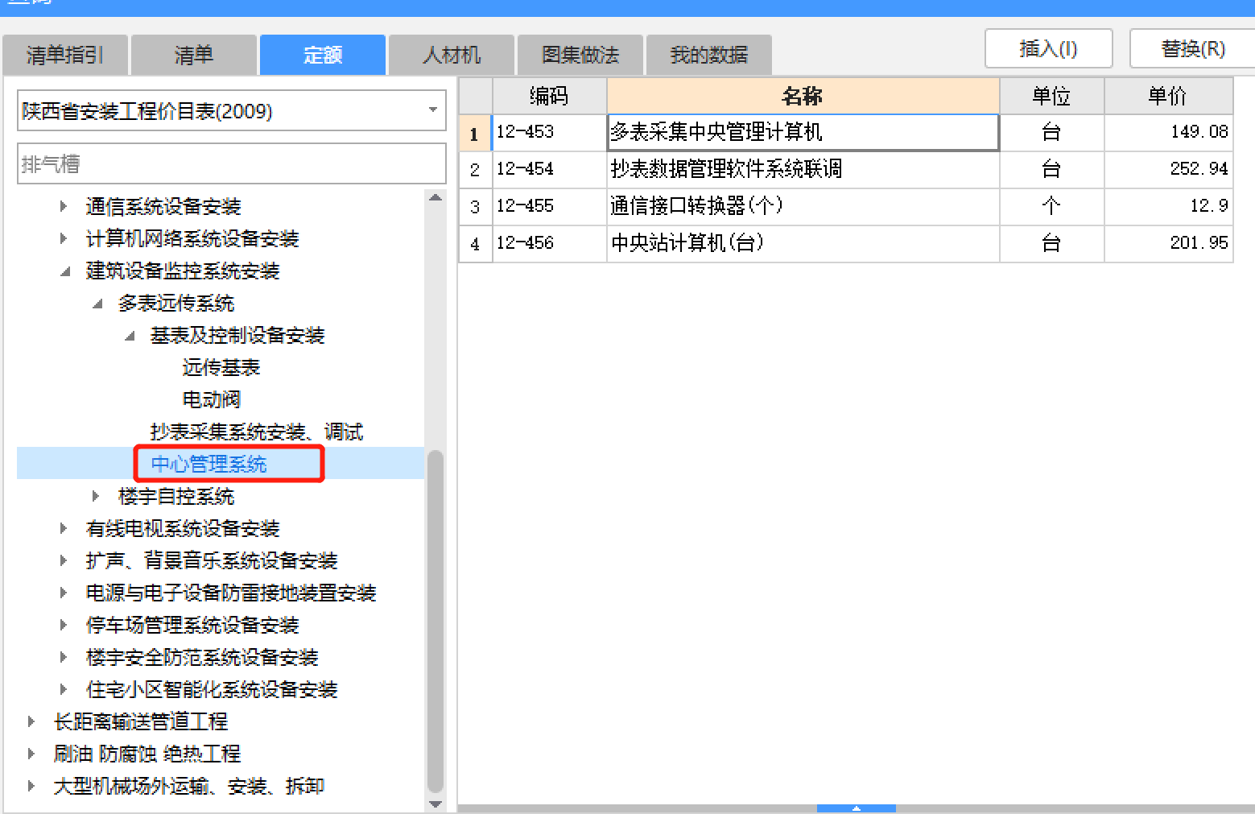1255x814 pixels.
Task: Switch to the 图集做法 tab
Action: (x=580, y=55)
